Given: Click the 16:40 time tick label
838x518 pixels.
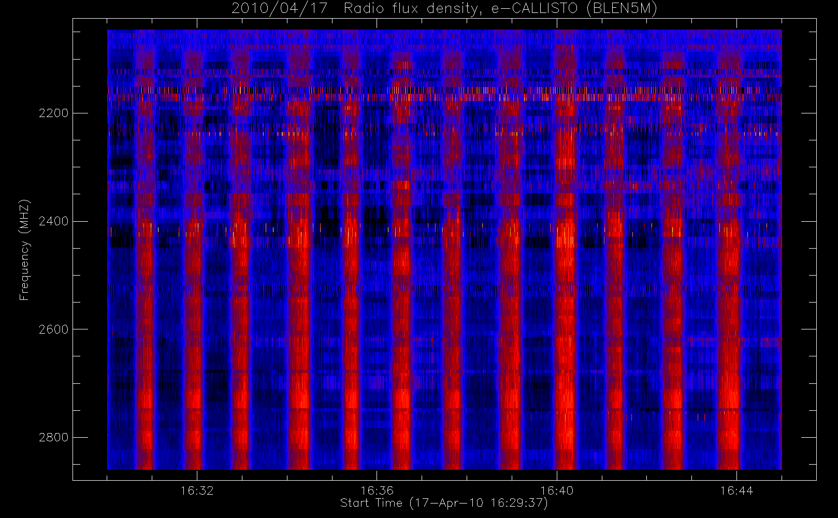Looking at the screenshot, I should (x=557, y=491).
